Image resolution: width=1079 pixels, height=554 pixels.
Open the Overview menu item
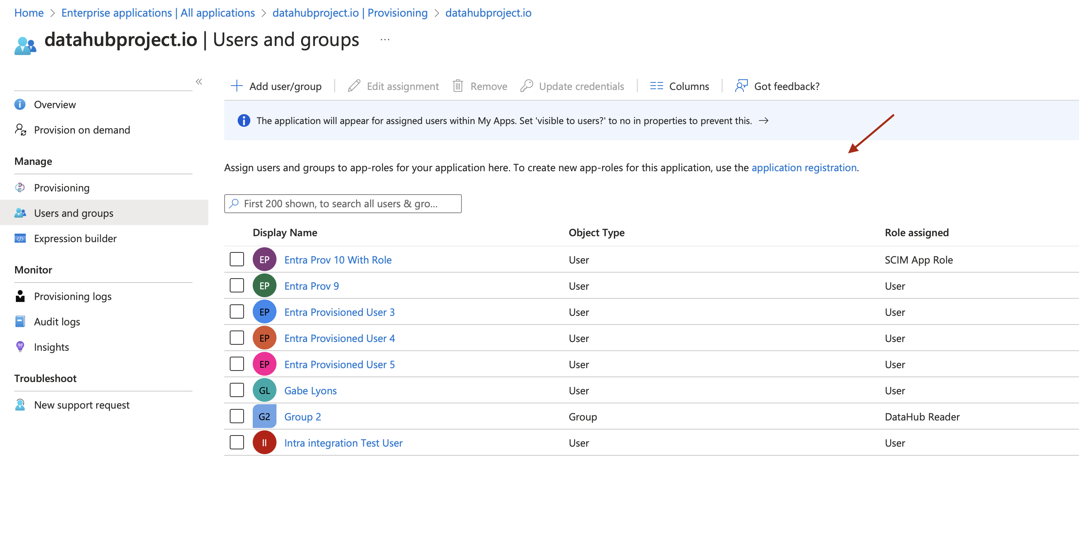(54, 104)
